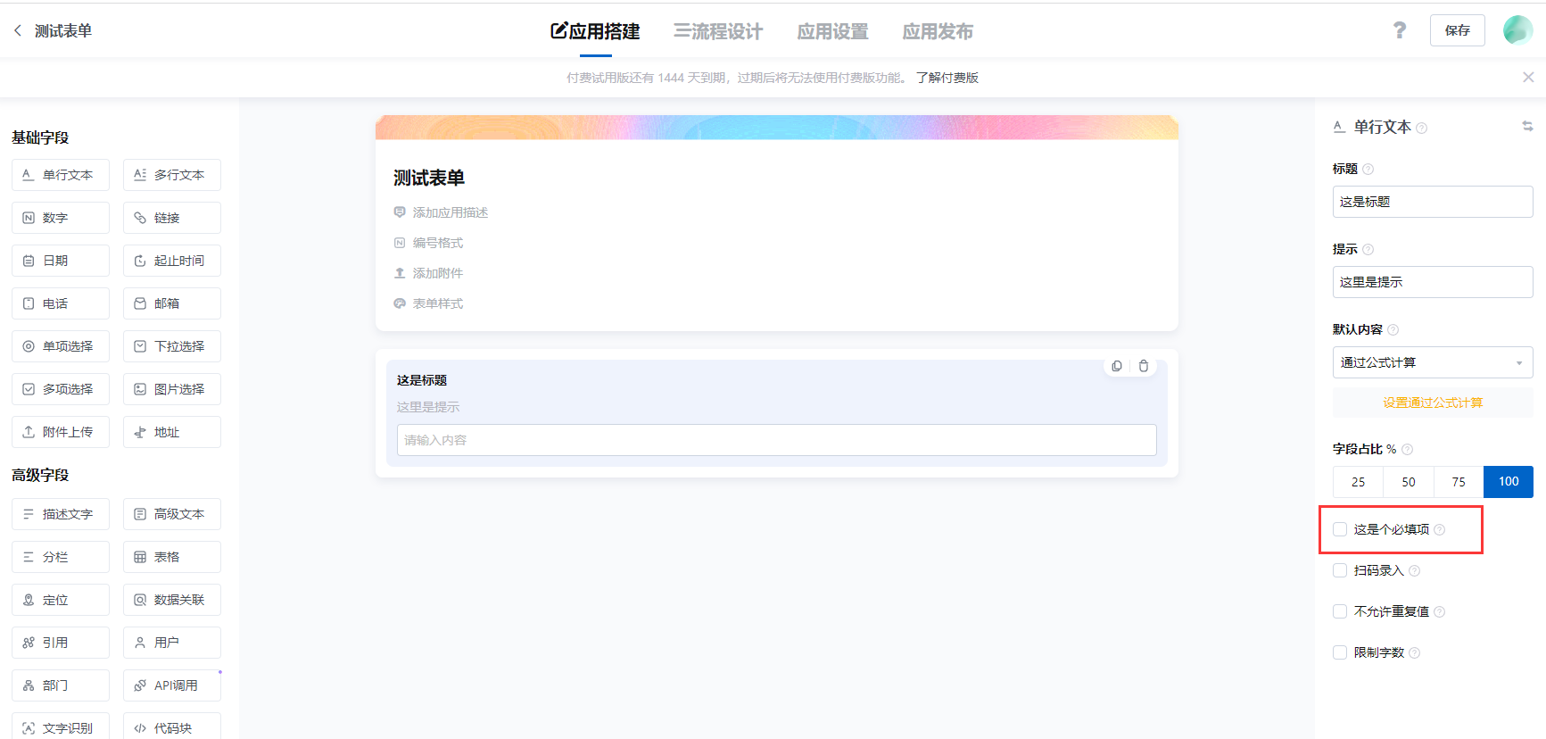1546x739 pixels.
Task: Open 默认内容 dropdown 通过公式计算
Action: [1433, 362]
